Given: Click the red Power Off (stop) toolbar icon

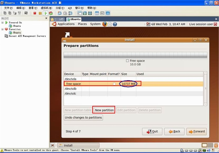Looking at the screenshot, I should click(x=35, y=13).
